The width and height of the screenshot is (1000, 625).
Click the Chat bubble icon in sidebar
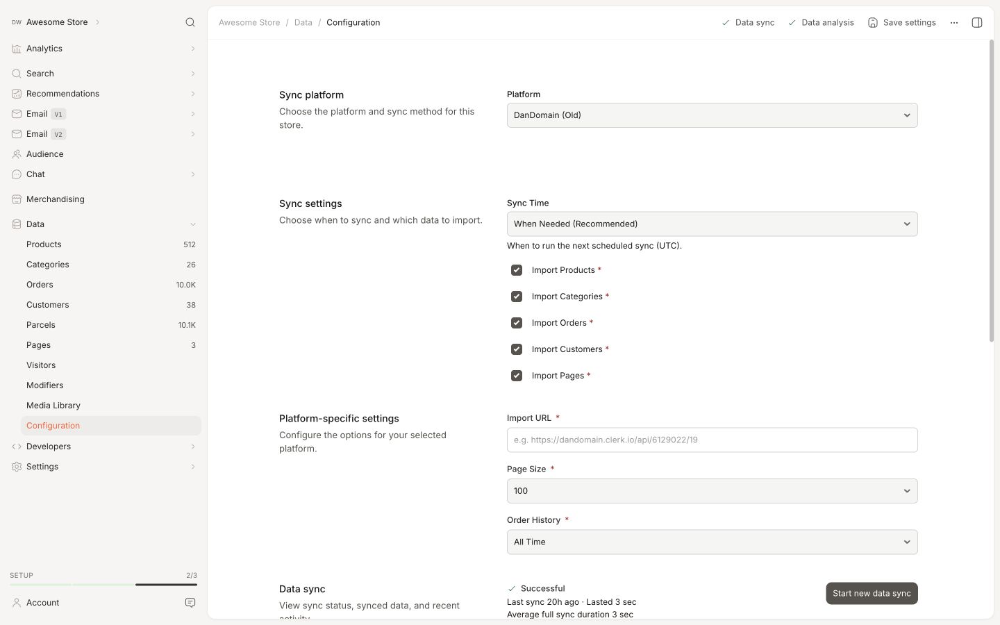[17, 174]
